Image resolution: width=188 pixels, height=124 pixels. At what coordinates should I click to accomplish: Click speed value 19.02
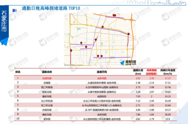point(168,92)
